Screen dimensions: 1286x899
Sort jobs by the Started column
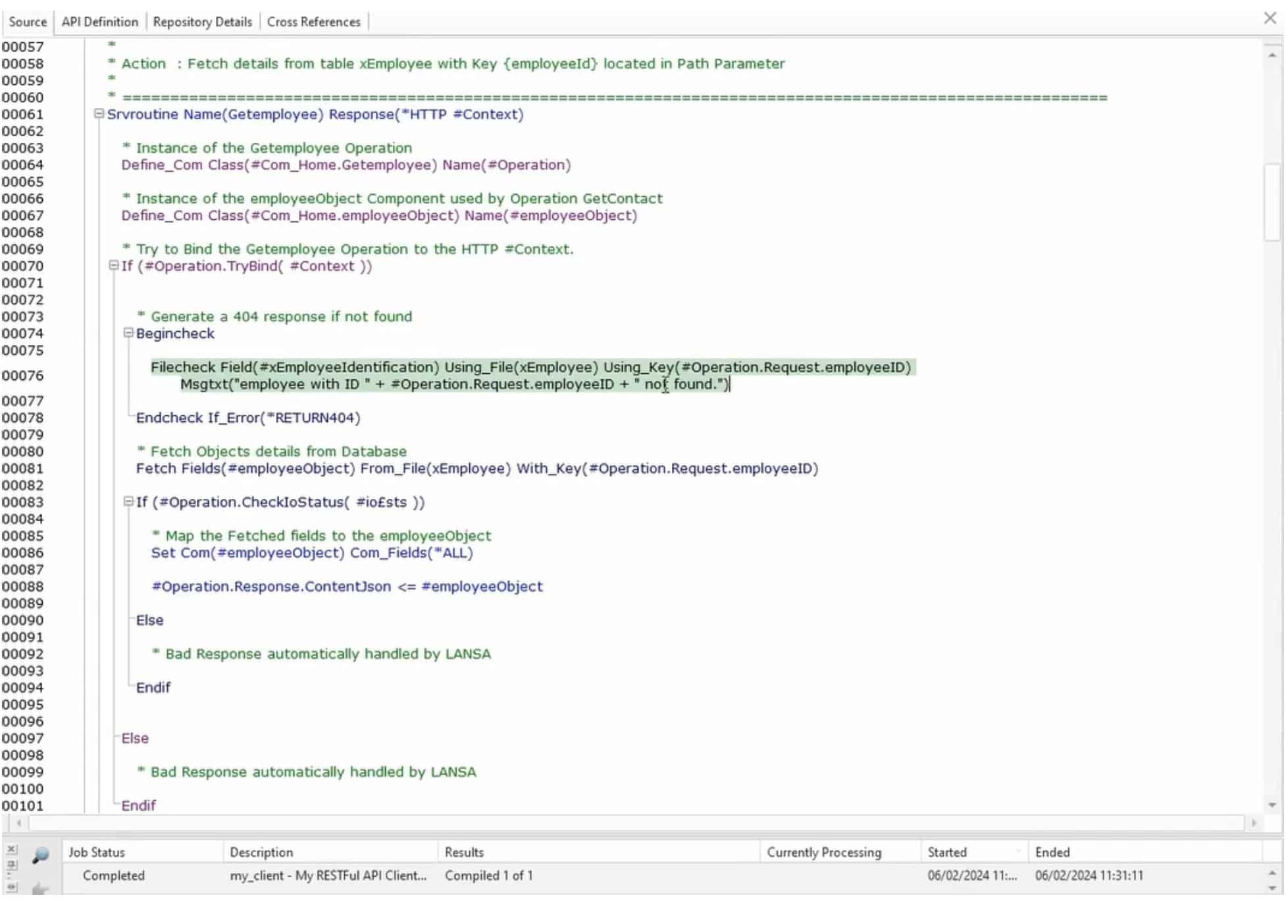[975, 852]
